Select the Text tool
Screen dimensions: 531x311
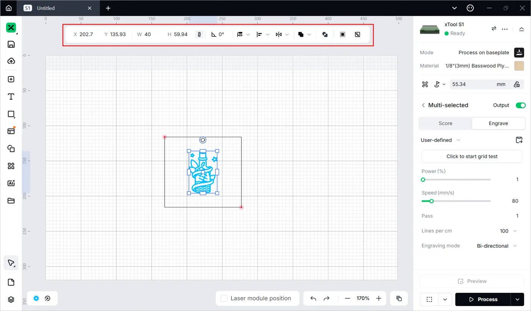[11, 97]
